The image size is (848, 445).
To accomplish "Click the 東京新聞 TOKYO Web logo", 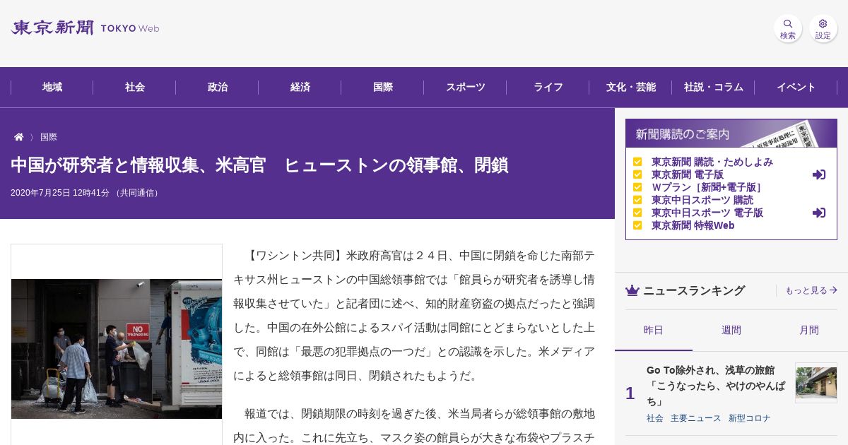I will click(x=85, y=28).
